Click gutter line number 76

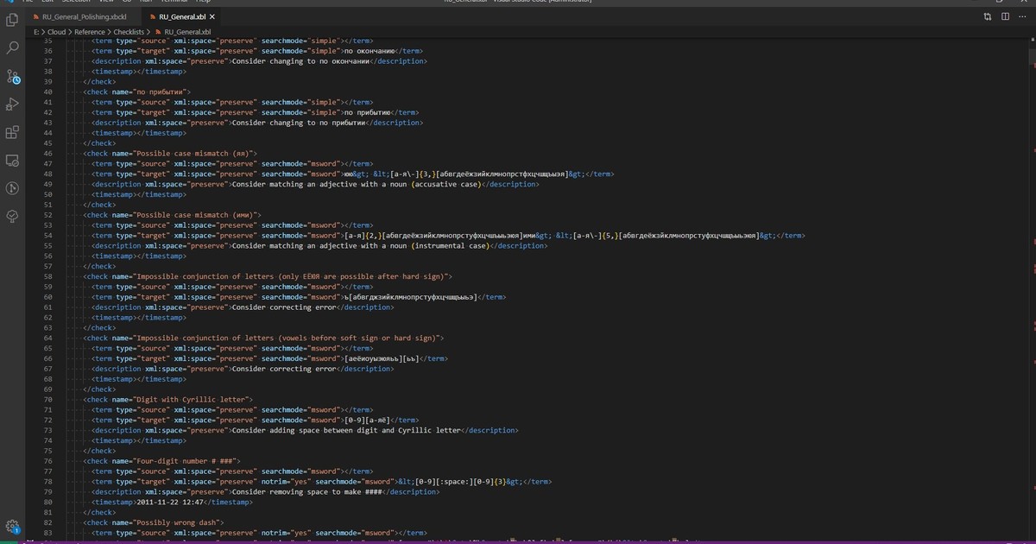coord(47,461)
